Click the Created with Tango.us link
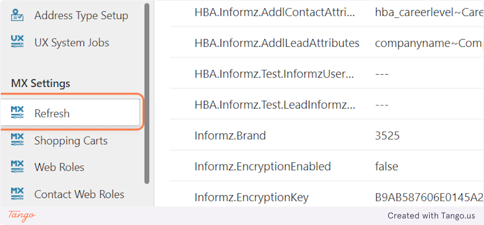Image resolution: width=484 pixels, height=225 pixels. (431, 216)
